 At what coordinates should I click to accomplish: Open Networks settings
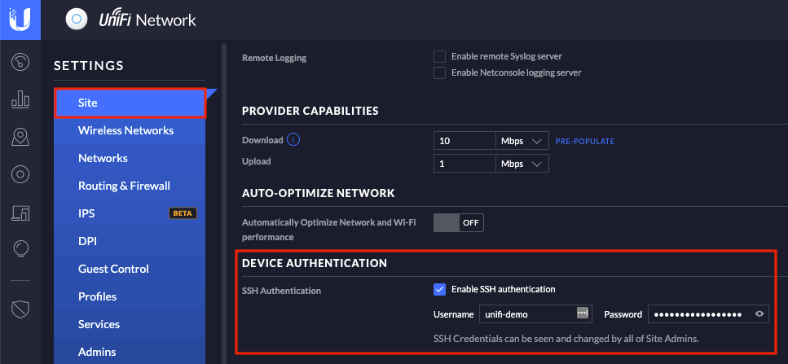tap(130, 158)
